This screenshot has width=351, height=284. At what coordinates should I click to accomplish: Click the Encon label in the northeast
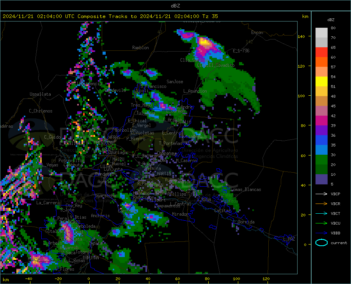[x=257, y=32]
